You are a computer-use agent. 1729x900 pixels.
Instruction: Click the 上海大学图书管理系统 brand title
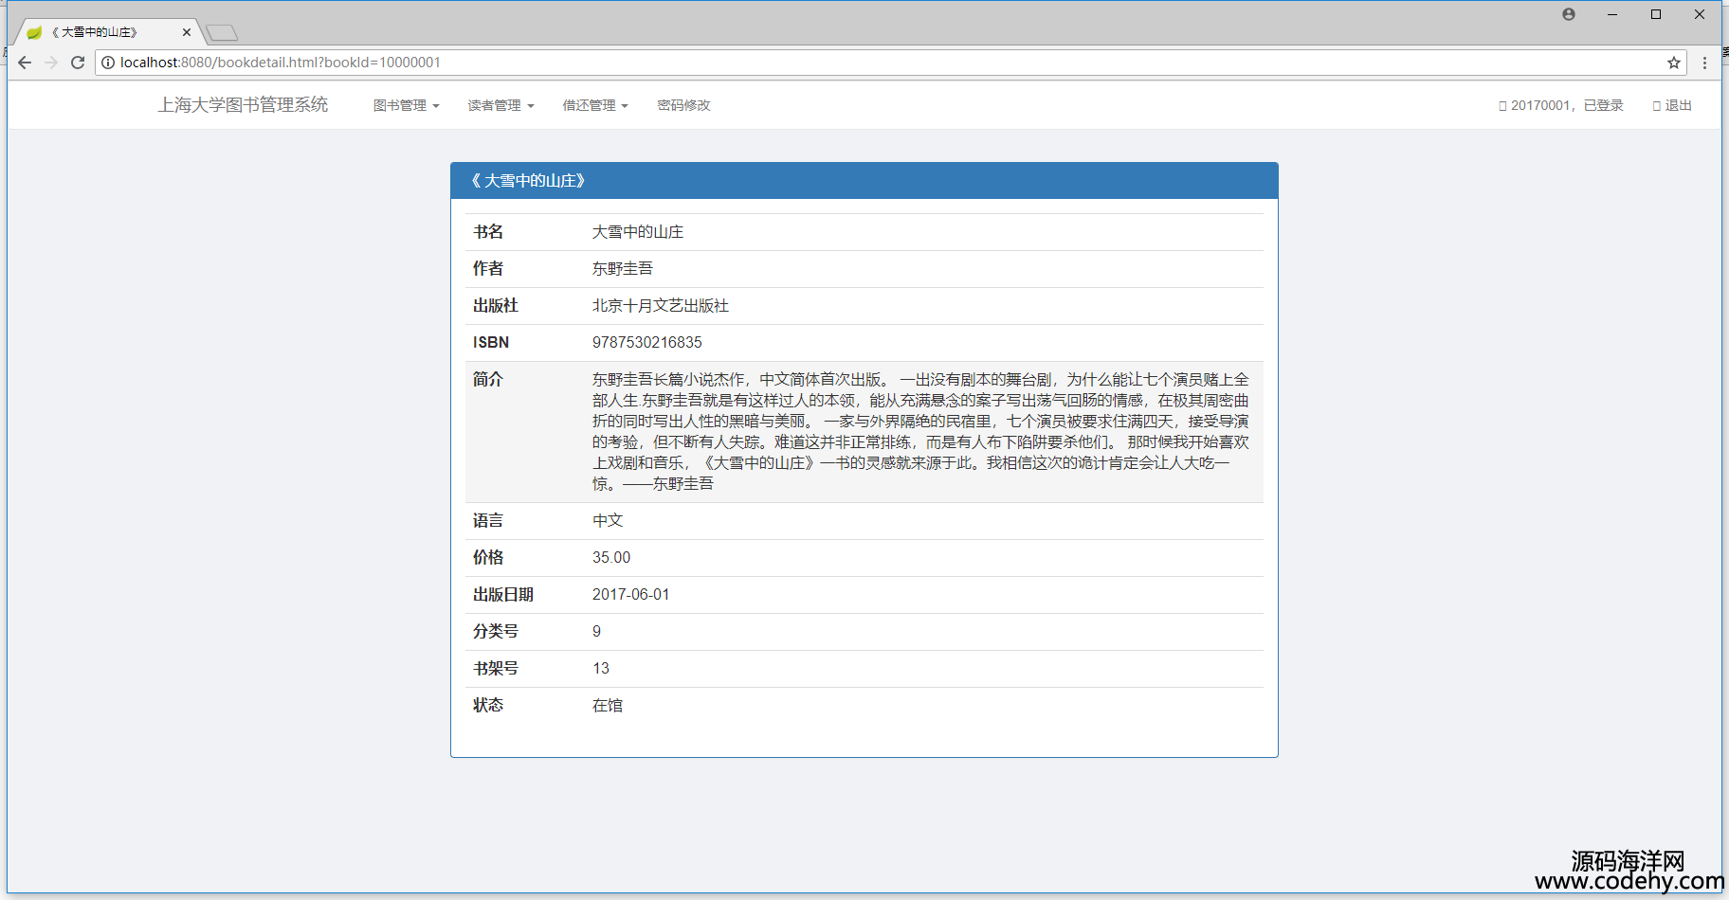coord(243,104)
